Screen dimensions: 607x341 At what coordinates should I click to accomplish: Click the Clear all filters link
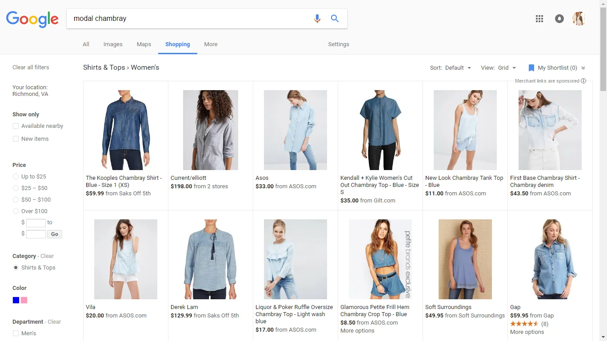[31, 67]
